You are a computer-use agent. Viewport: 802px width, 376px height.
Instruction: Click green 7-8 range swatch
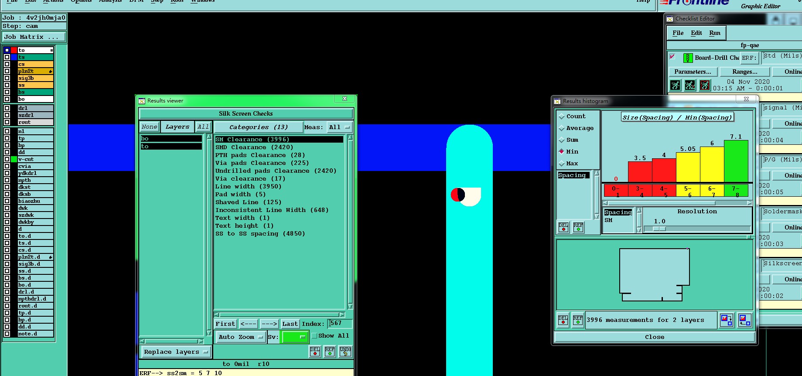pyautogui.click(x=736, y=191)
